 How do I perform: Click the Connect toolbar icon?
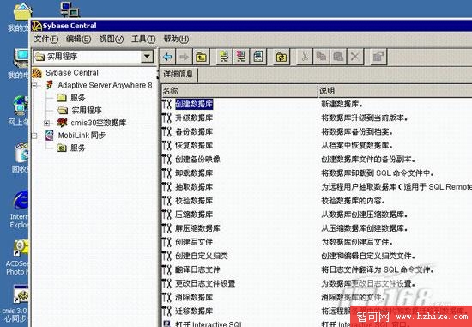224,57
